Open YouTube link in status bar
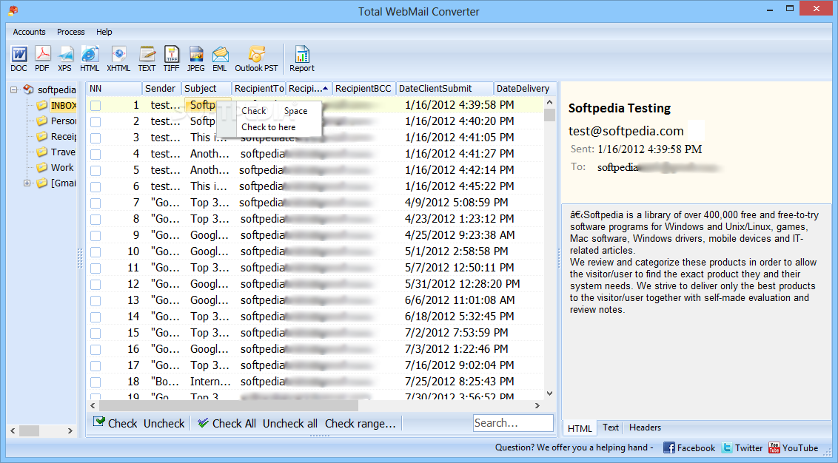This screenshot has height=463, width=838. click(x=794, y=448)
